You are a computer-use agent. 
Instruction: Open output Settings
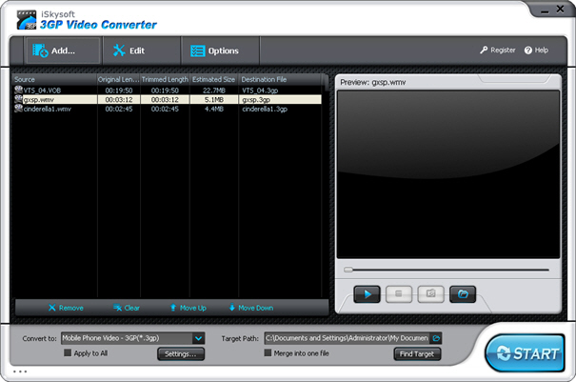[x=181, y=354]
